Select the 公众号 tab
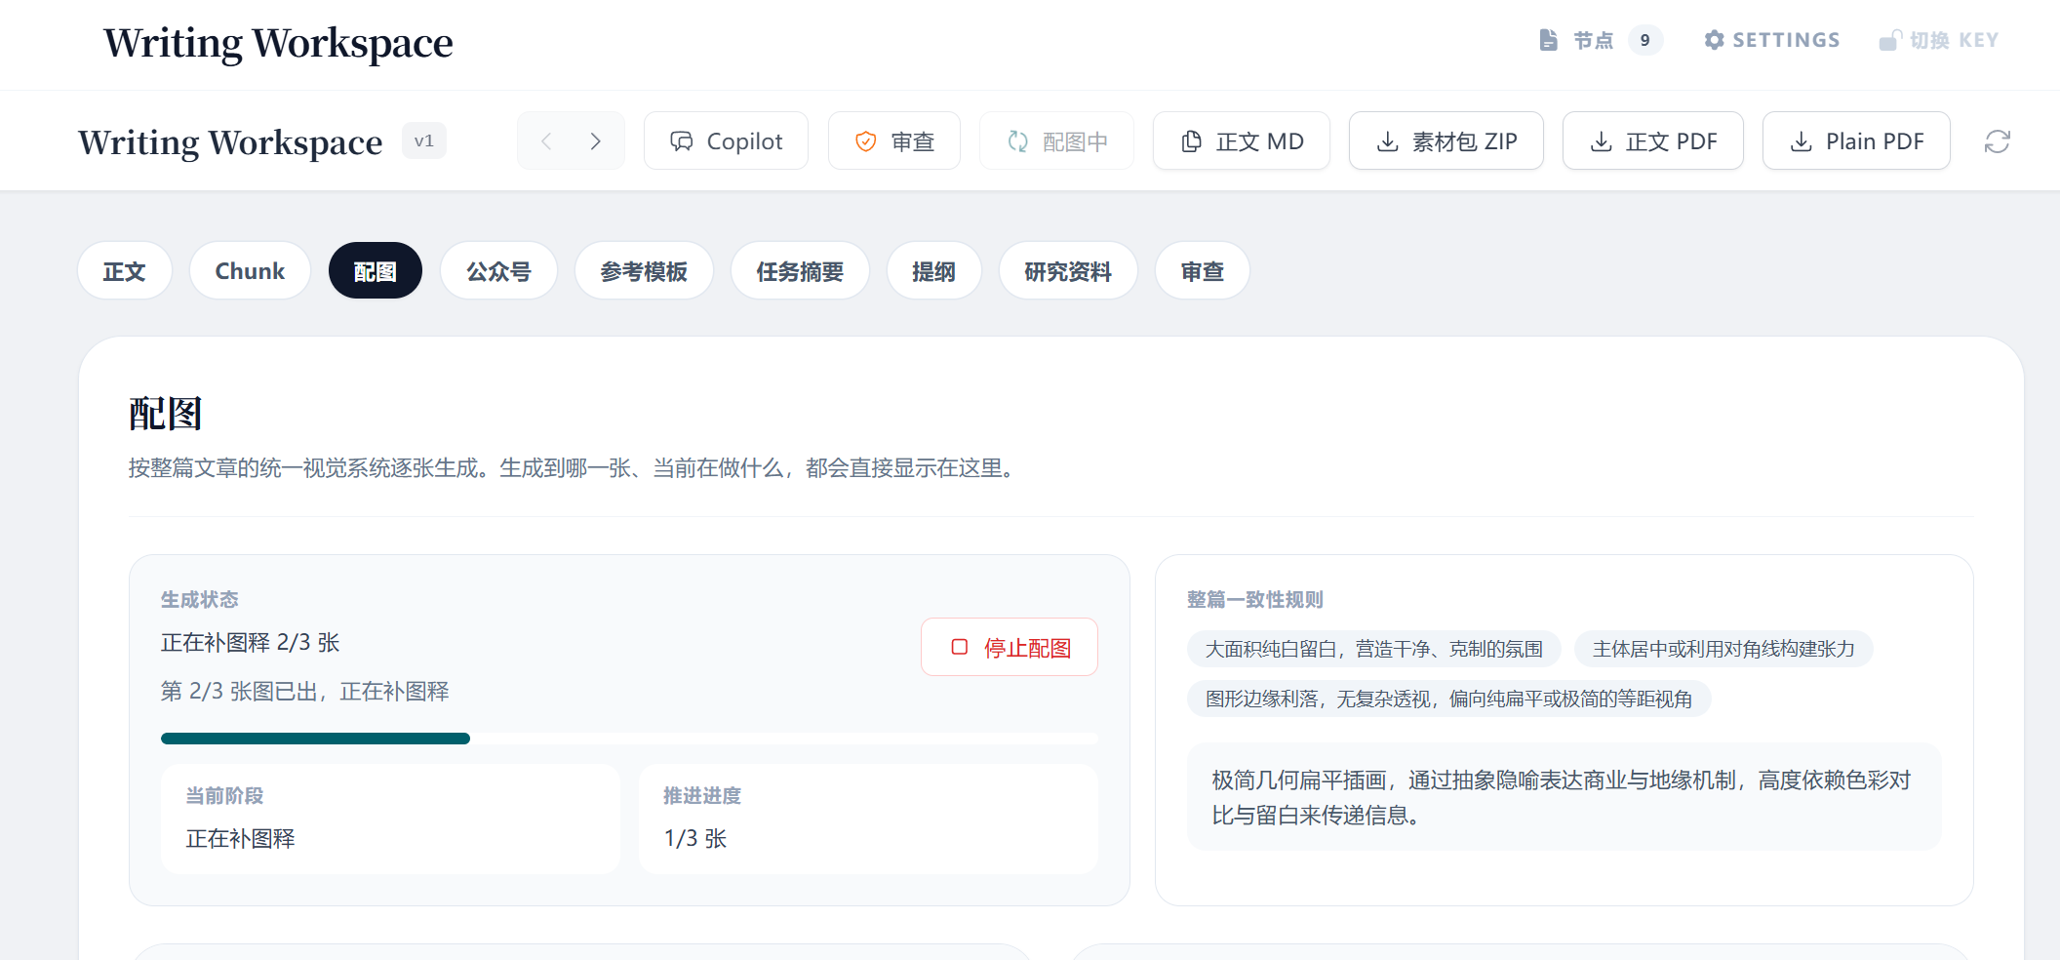The image size is (2060, 960). click(498, 271)
